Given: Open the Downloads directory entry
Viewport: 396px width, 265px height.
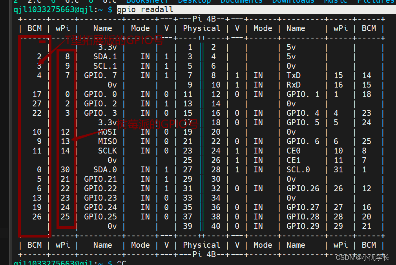Looking at the screenshot, I should coord(293,2).
